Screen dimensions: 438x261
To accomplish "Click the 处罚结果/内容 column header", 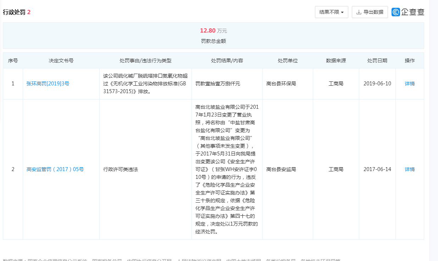I will [227, 61].
